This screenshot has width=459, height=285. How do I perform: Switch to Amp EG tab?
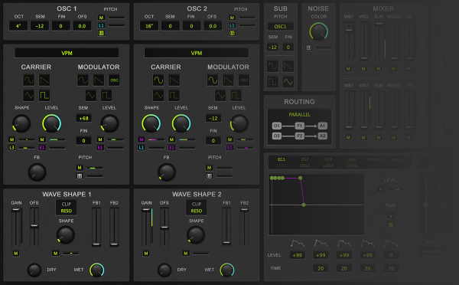pyautogui.click(x=399, y=159)
